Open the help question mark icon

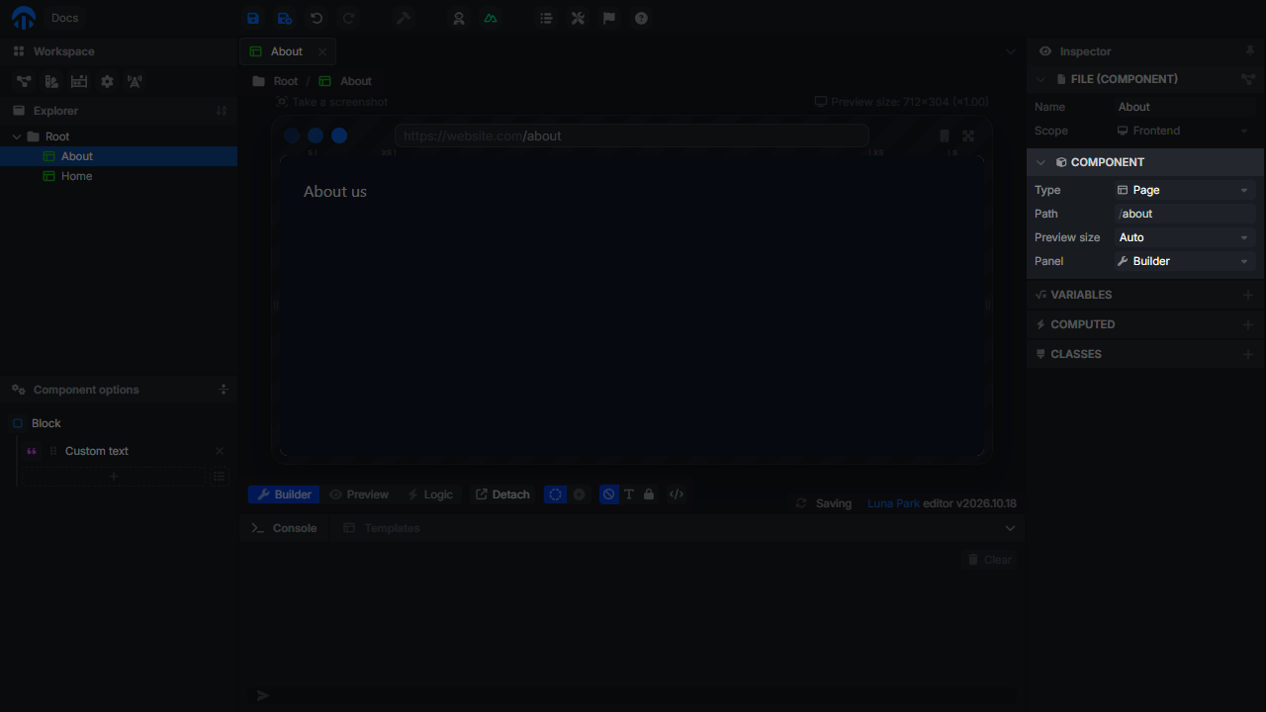[641, 18]
